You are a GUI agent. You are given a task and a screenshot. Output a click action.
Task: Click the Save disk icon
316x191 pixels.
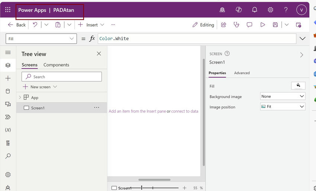point(275,25)
